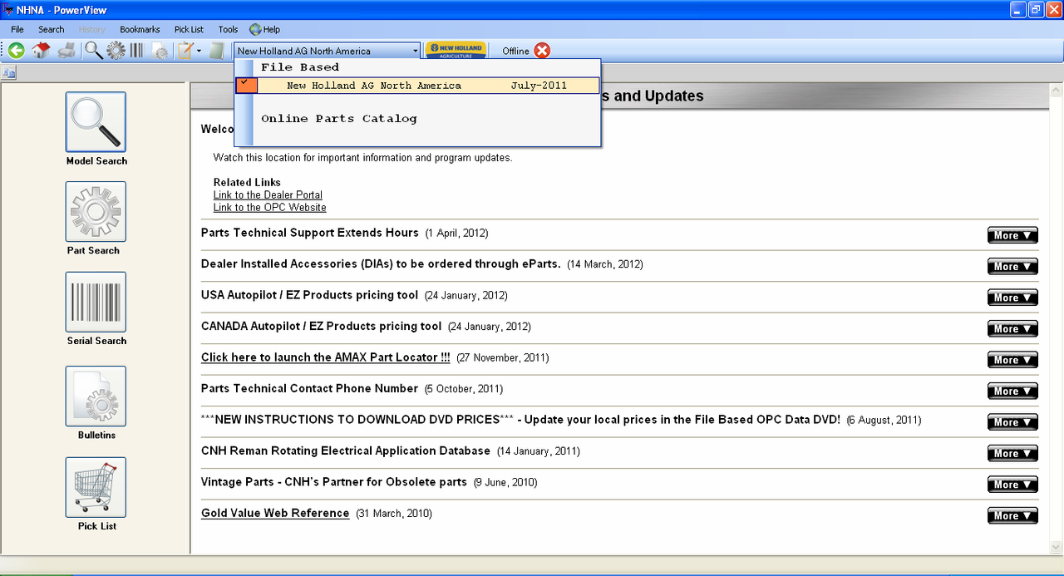The width and height of the screenshot is (1064, 576).
Task: Expand More for Parts Technical Contact Phone Number
Action: [1012, 391]
